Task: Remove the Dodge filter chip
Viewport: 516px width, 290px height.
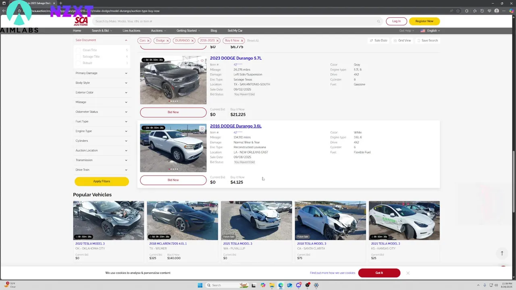Action: click(168, 41)
